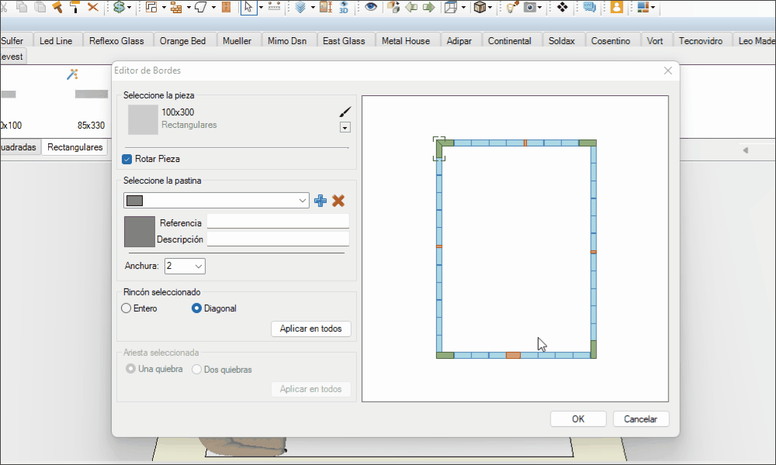Select the Entero corner radio option
This screenshot has height=465, width=776.
126,308
